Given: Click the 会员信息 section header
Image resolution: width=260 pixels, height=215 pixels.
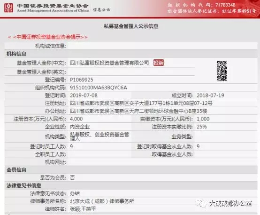Looking at the screenshot, I should point(16,170).
